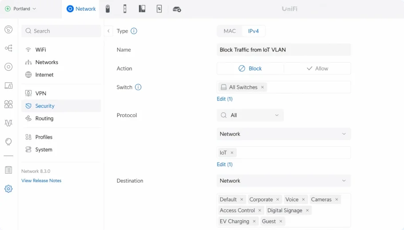Click the View Release Notes link
Image resolution: width=404 pixels, height=230 pixels.
point(41,181)
